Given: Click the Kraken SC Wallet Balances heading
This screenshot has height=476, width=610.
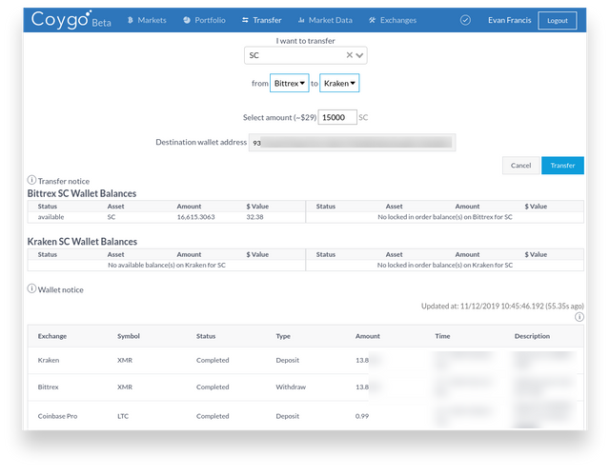Looking at the screenshot, I should (x=82, y=242).
